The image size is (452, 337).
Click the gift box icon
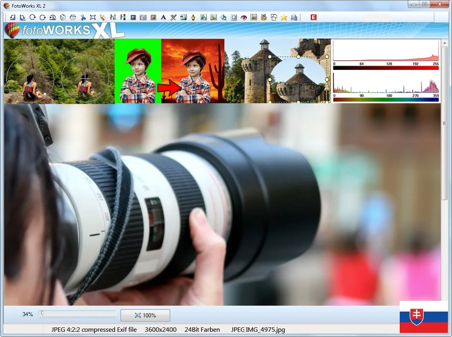pos(264,17)
